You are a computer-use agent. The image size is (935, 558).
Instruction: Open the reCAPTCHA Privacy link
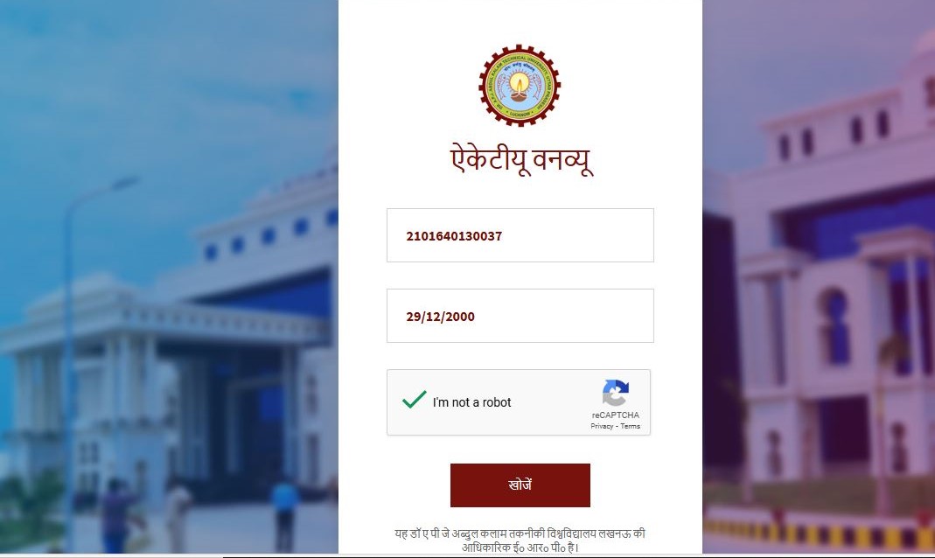pos(602,426)
